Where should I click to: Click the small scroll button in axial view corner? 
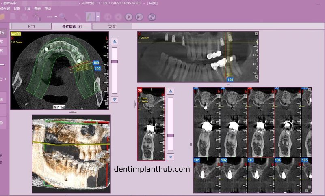(x=106, y=104)
